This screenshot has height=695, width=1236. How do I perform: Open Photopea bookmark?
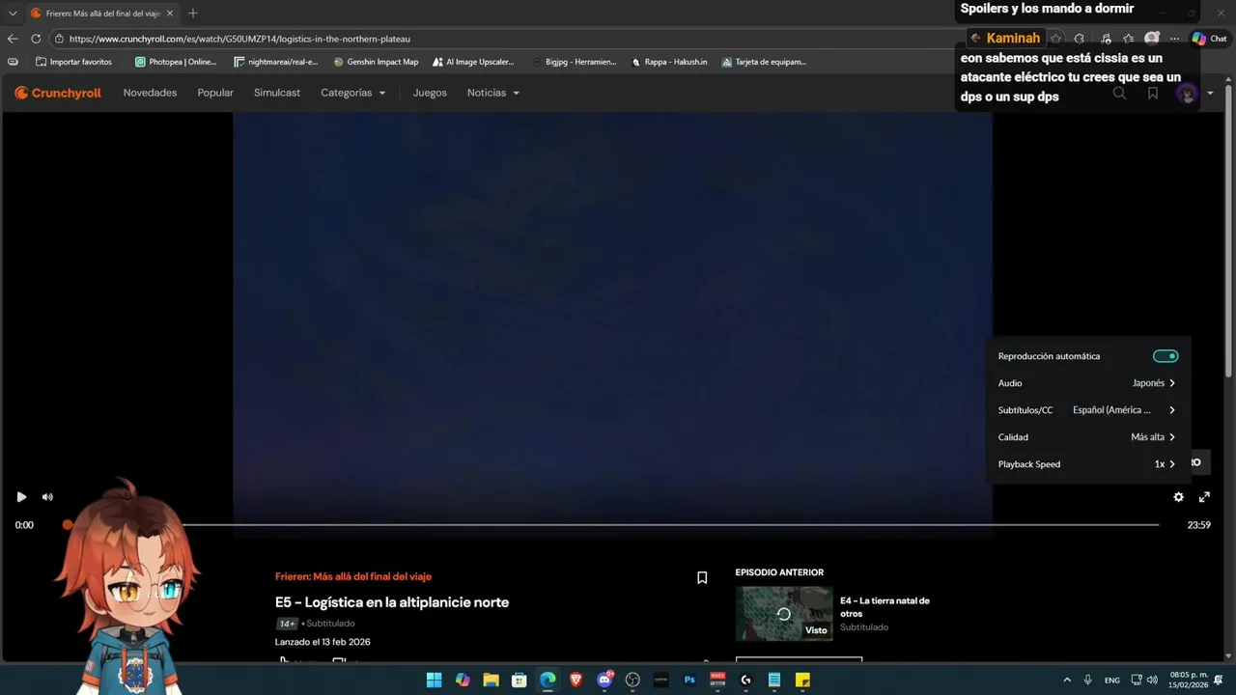pyautogui.click(x=176, y=62)
